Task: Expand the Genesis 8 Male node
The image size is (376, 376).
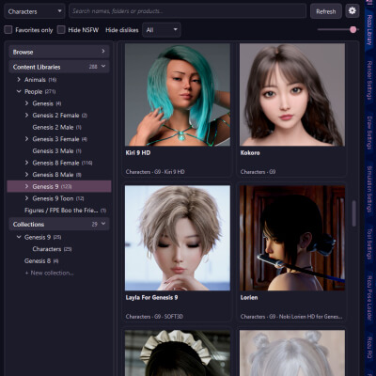Action: pyautogui.click(x=26, y=175)
